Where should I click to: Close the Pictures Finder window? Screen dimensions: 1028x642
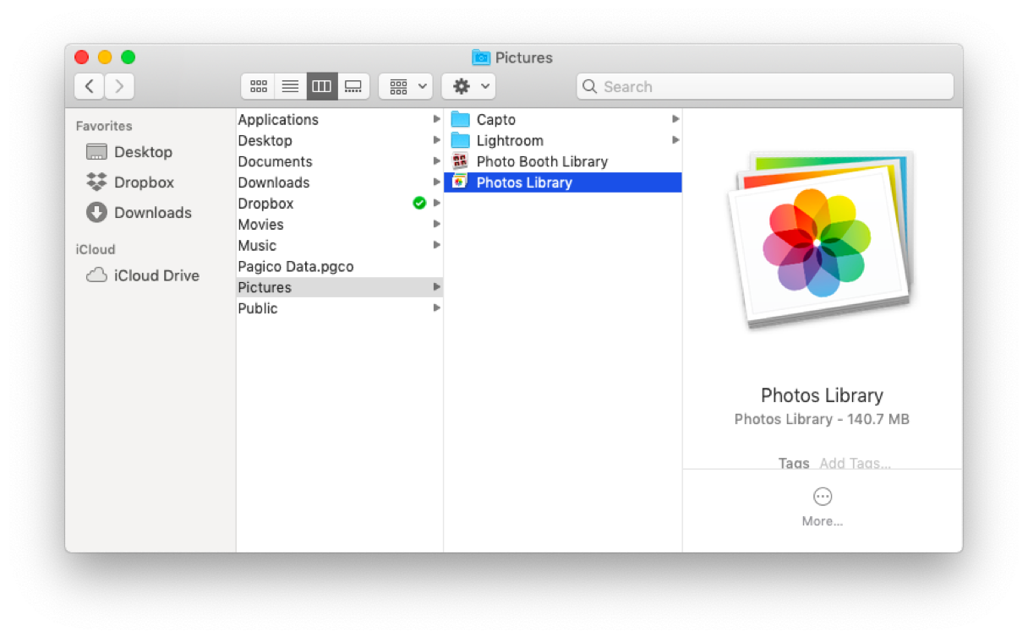click(81, 57)
